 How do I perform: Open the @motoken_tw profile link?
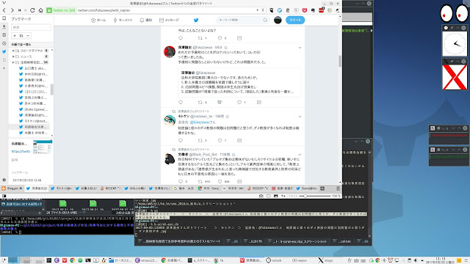tap(201, 117)
